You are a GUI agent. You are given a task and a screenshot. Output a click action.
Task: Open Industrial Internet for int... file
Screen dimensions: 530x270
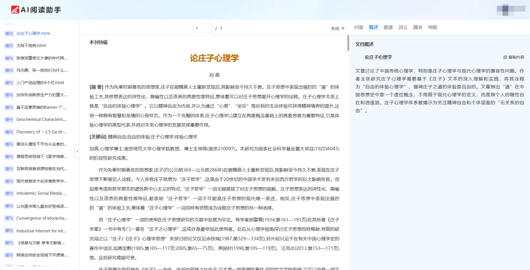tap(41, 231)
